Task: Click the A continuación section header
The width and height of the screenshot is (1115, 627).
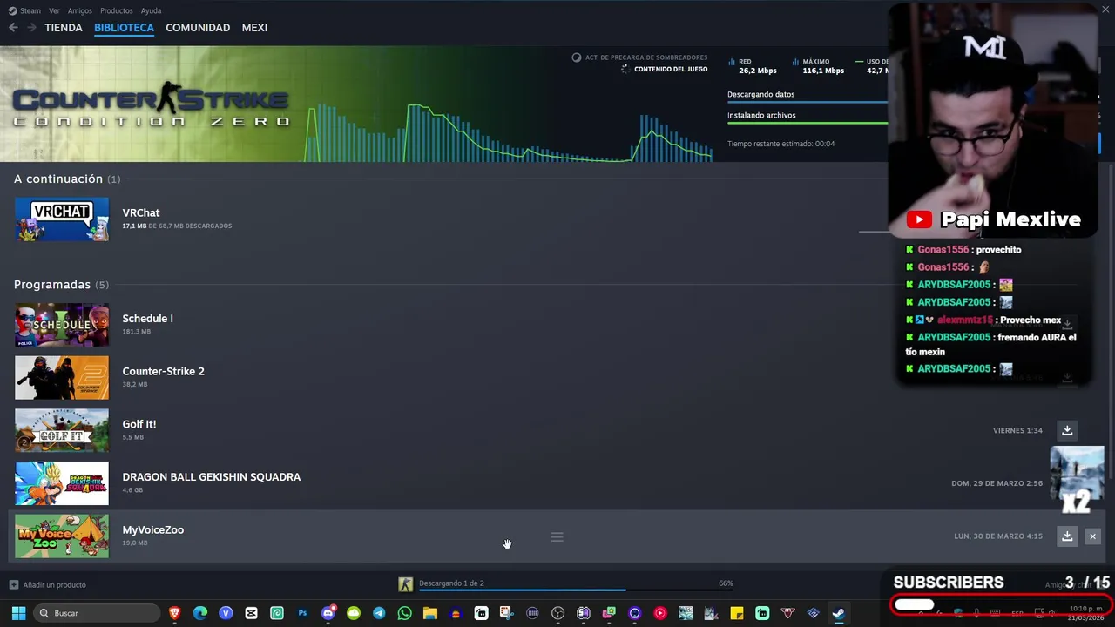Action: tap(67, 179)
